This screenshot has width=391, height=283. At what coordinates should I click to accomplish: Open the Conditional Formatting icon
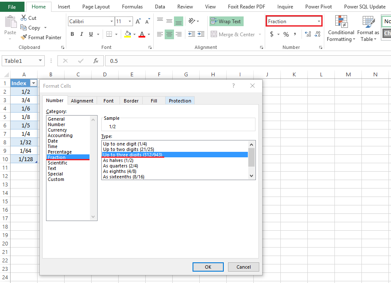pos(341,22)
